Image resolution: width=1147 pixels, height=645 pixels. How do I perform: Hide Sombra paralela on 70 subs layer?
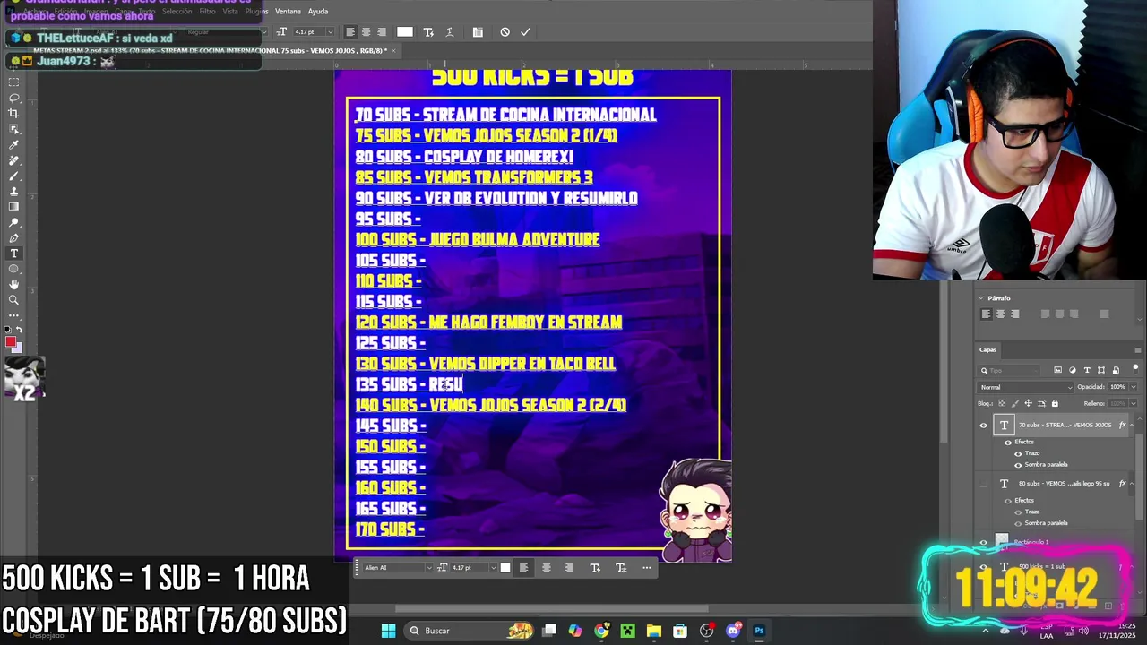pos(1018,465)
